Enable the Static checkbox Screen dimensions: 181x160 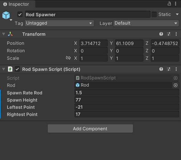[154, 14]
